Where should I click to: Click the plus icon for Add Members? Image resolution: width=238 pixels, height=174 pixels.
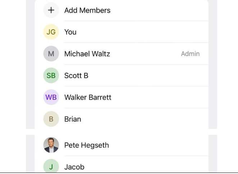tap(51, 10)
